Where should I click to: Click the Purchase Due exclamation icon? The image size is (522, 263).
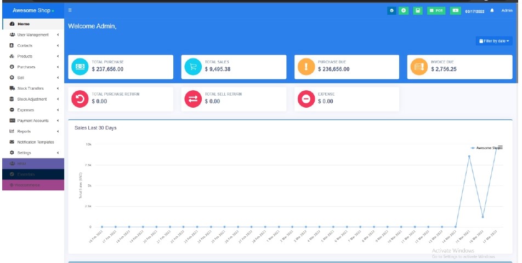coord(306,67)
